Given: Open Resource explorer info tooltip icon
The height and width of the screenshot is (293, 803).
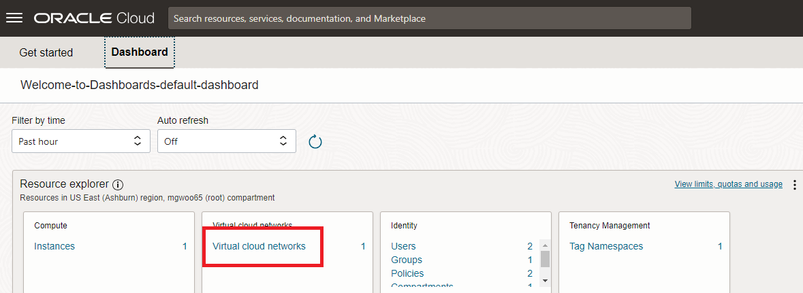Looking at the screenshot, I should (118, 185).
